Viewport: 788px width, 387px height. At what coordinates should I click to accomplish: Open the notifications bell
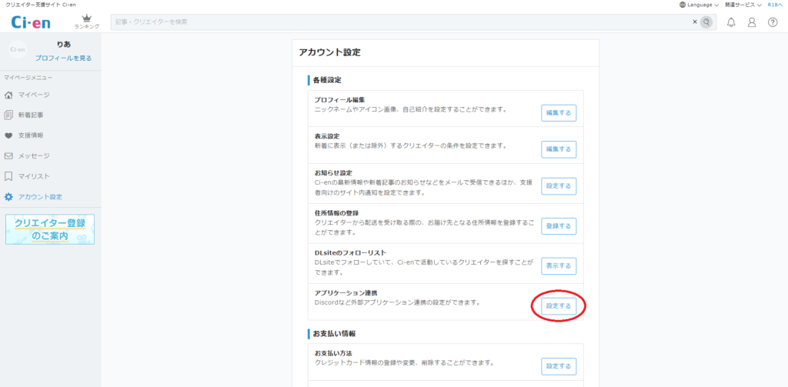click(x=731, y=22)
